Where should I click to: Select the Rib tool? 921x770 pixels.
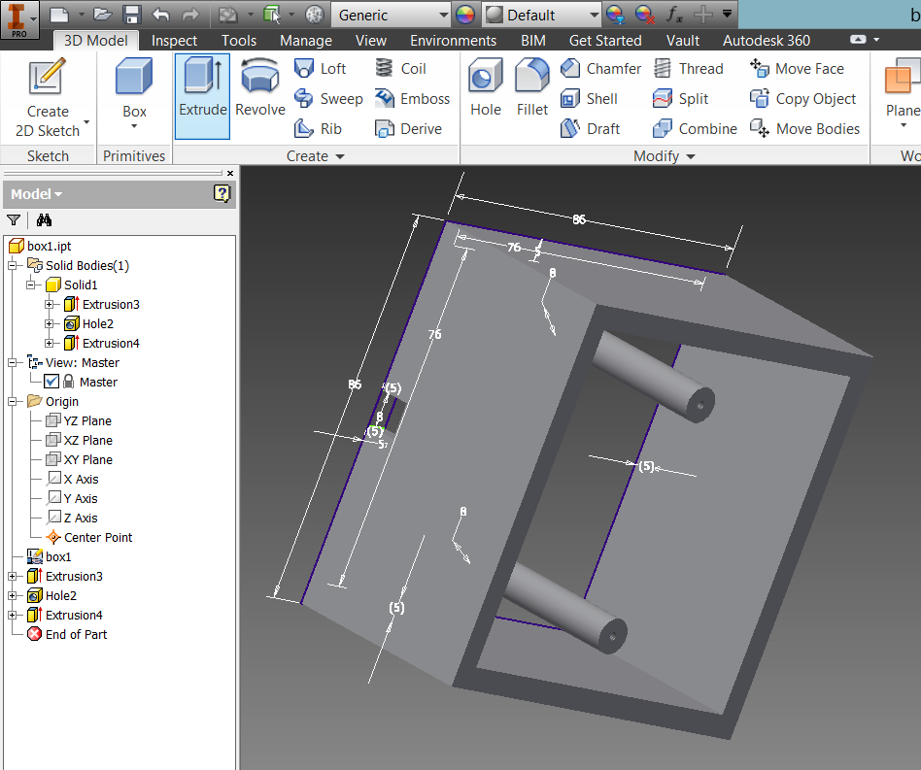coord(318,128)
